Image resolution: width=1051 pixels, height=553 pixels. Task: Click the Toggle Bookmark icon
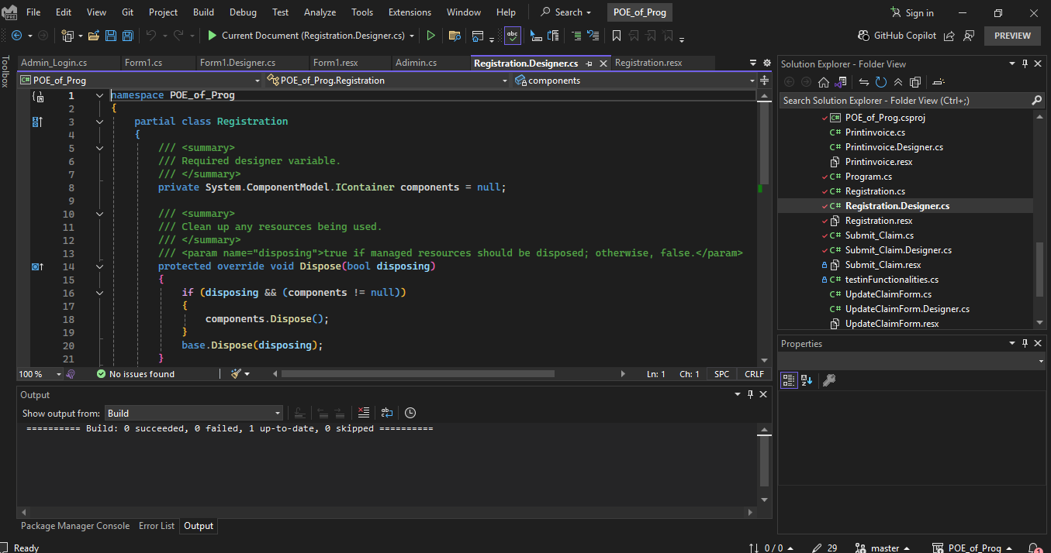tap(617, 36)
